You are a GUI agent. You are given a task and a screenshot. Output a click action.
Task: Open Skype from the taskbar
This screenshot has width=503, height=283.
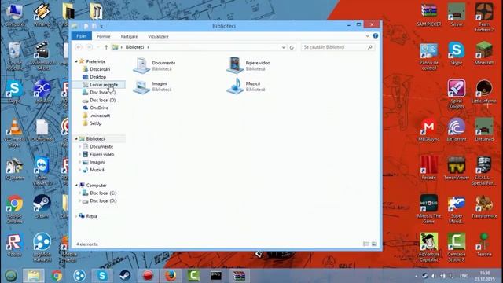[x=102, y=276]
